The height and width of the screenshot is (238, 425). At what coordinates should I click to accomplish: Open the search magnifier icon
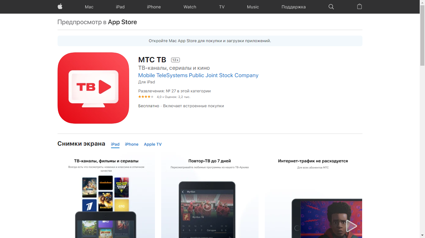click(x=331, y=7)
